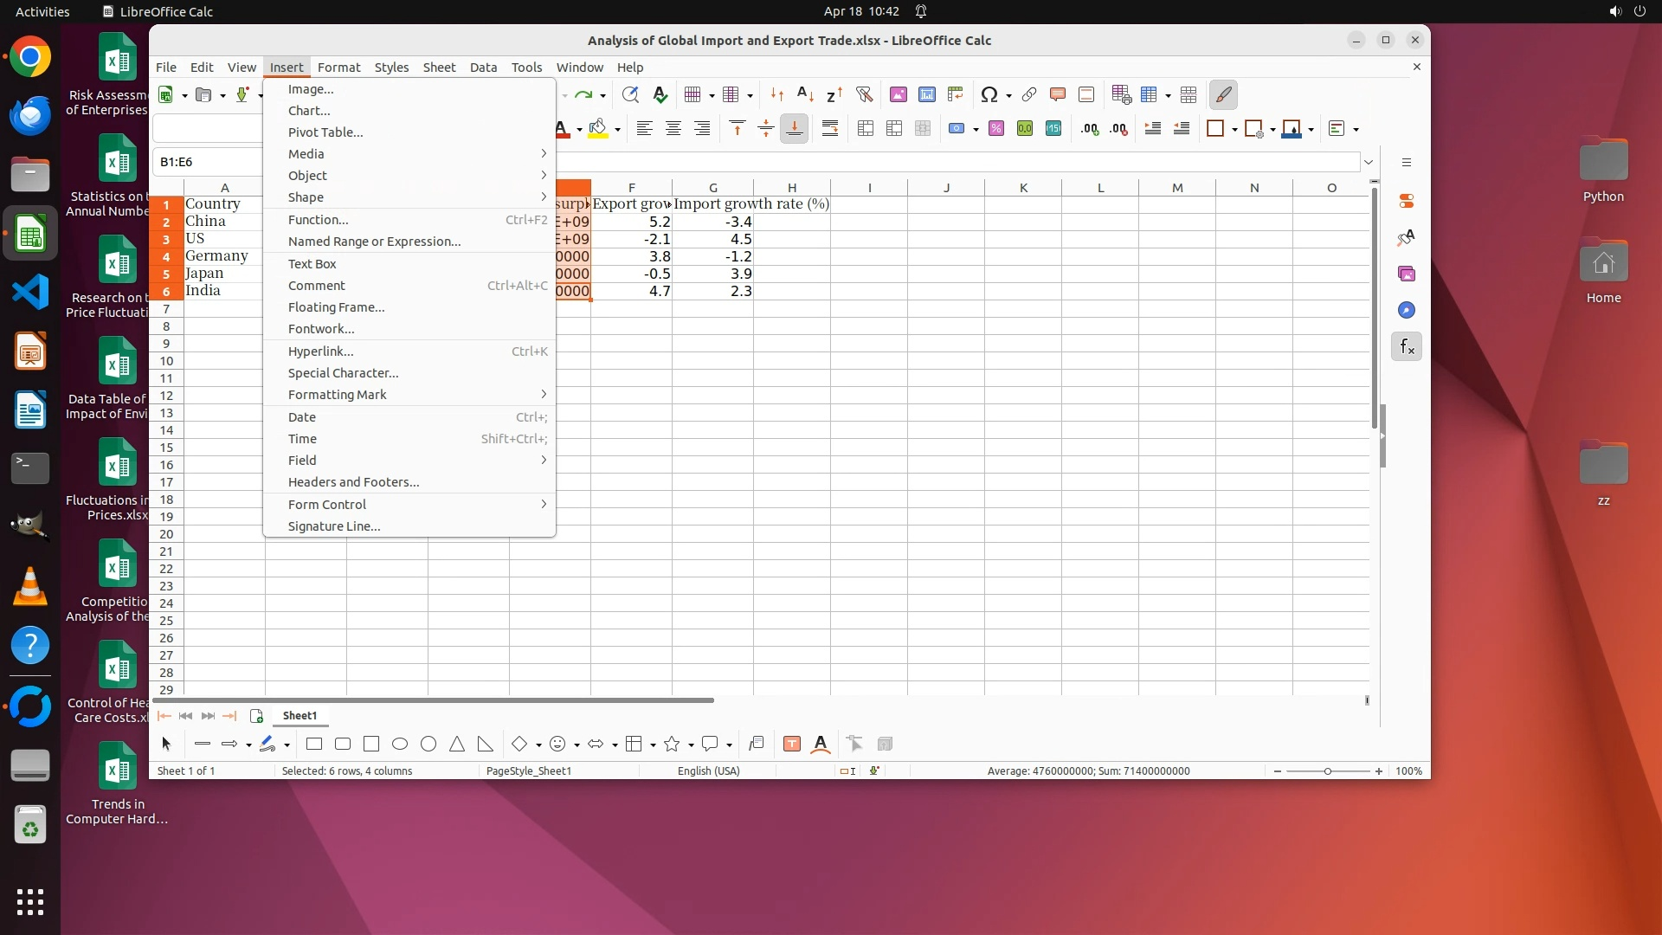Select Pivot Table... menu entry

click(325, 132)
